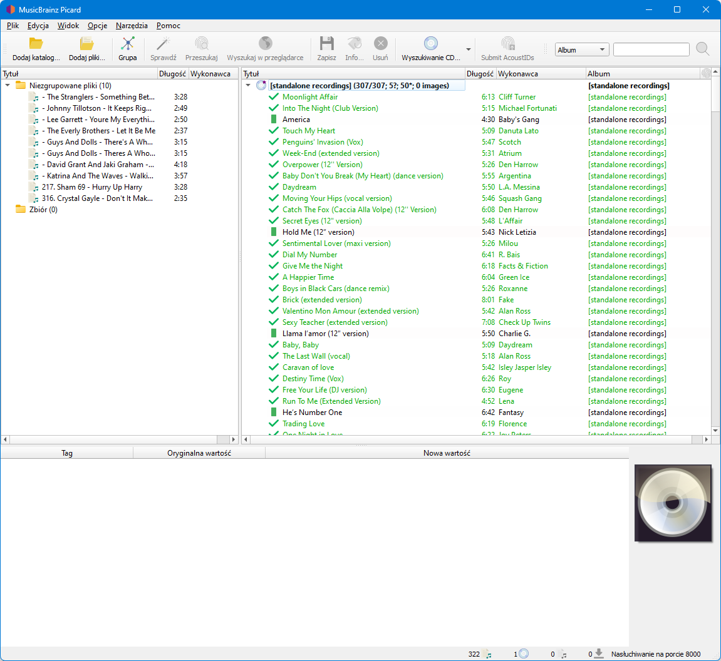Click the Zbiór folder icon
Viewport: 721px width, 661px height.
click(x=21, y=210)
